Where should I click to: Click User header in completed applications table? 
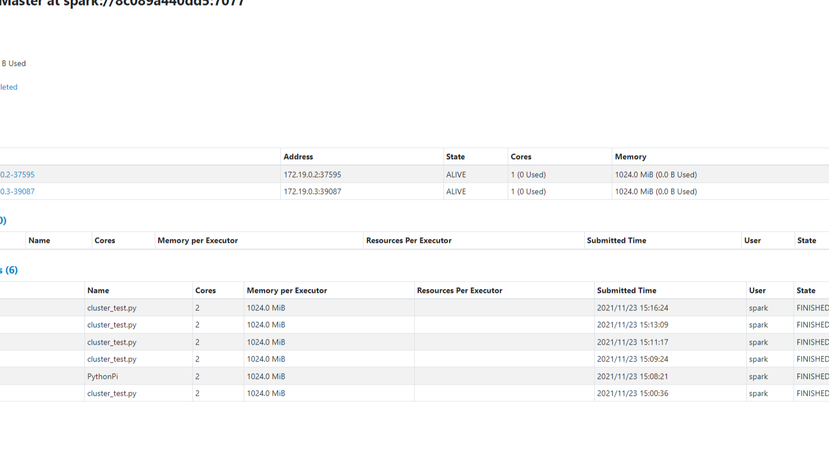click(757, 291)
